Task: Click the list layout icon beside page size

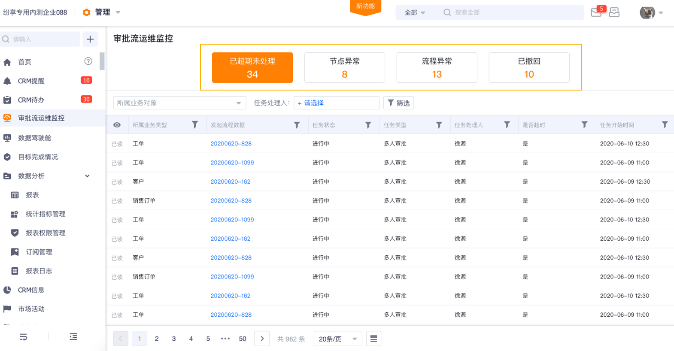Action: [x=373, y=339]
